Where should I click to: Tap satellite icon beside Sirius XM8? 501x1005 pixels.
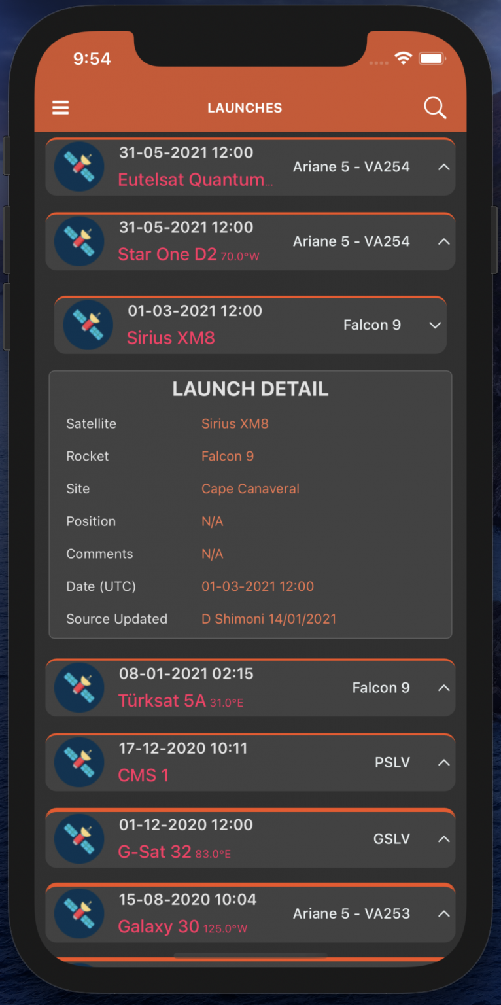[x=88, y=325]
